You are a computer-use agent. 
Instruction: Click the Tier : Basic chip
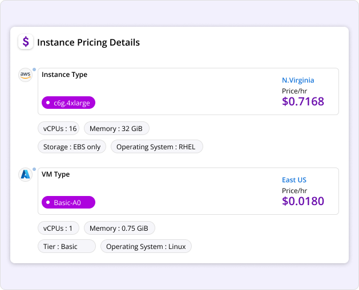(67, 246)
